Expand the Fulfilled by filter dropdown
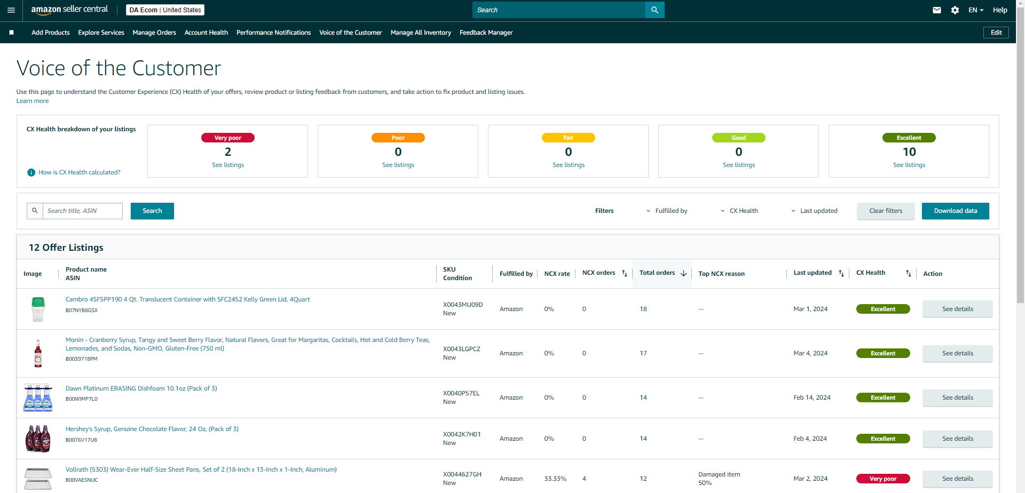Image resolution: width=1025 pixels, height=493 pixels. click(x=667, y=211)
